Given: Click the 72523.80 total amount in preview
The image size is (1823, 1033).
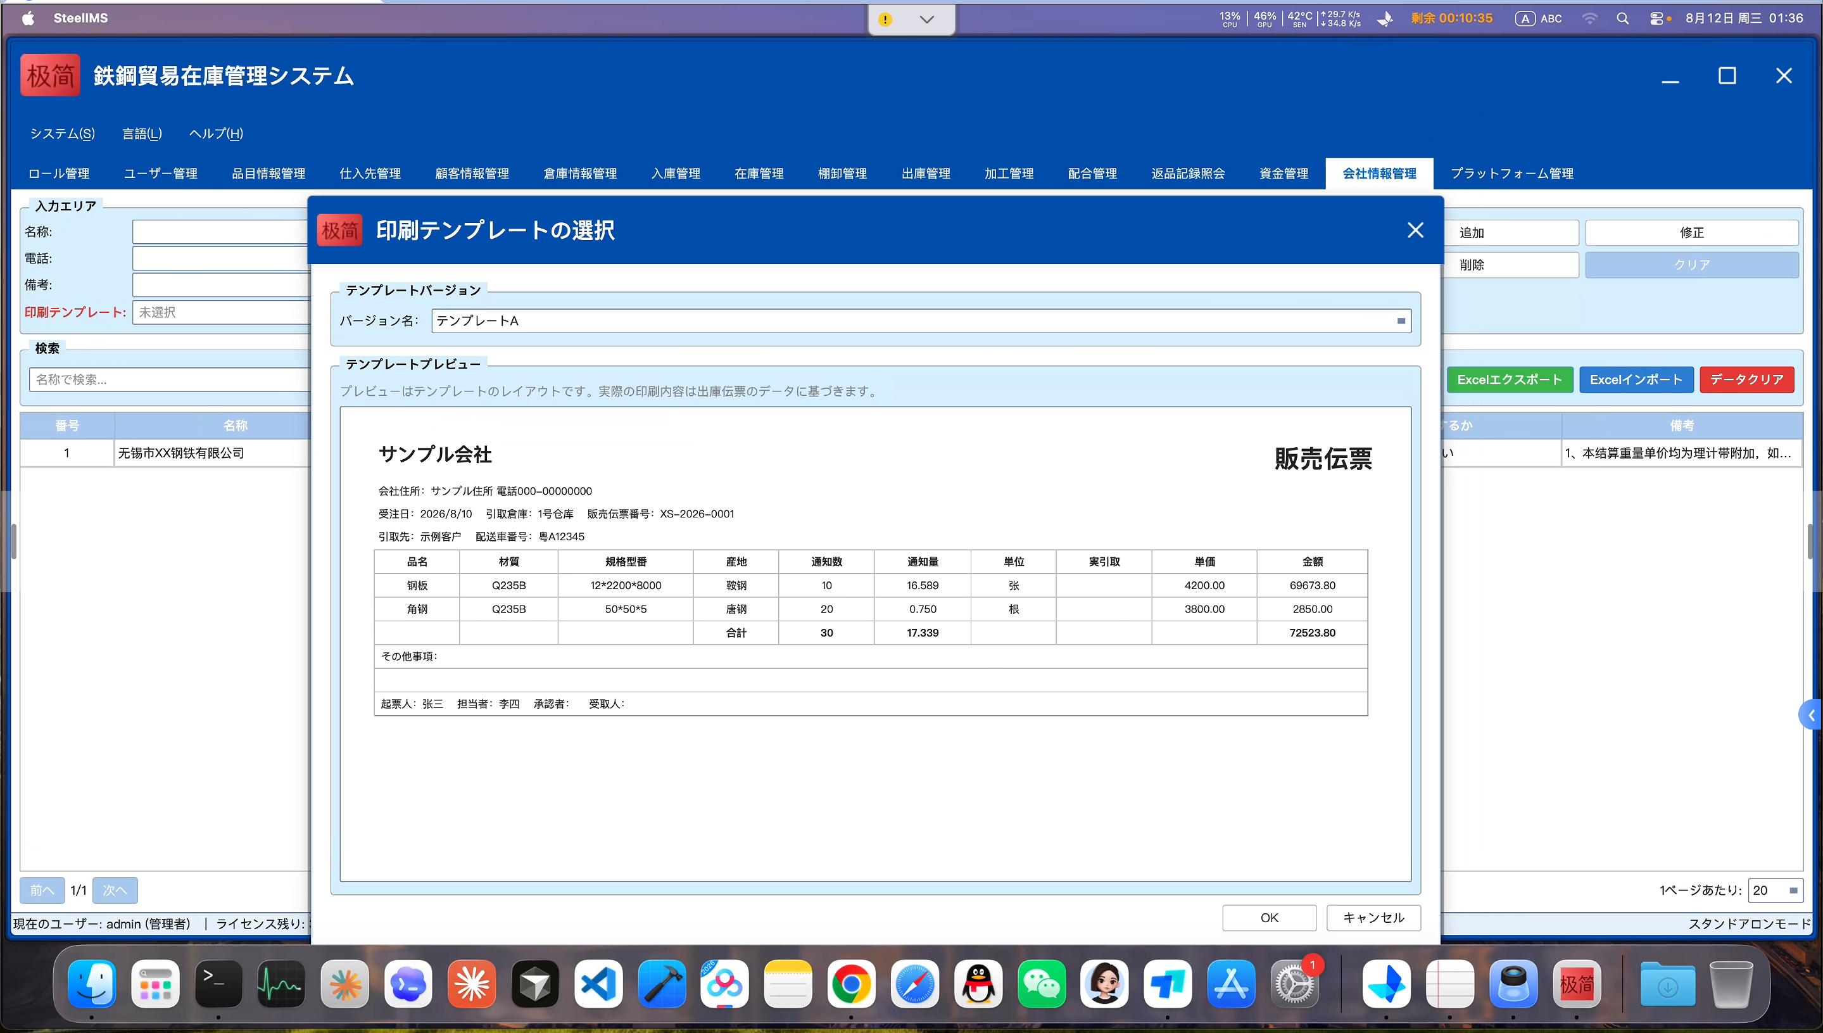Looking at the screenshot, I should (1312, 633).
